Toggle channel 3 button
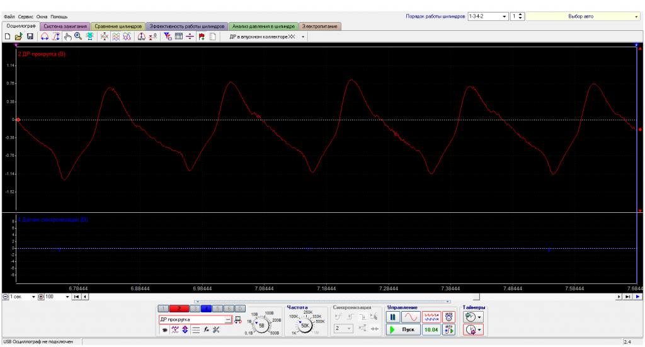The image size is (645, 347). coord(195,309)
